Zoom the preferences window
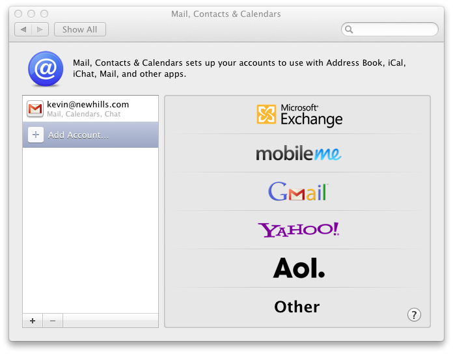Screen dimensions: 453x354 click(44, 14)
